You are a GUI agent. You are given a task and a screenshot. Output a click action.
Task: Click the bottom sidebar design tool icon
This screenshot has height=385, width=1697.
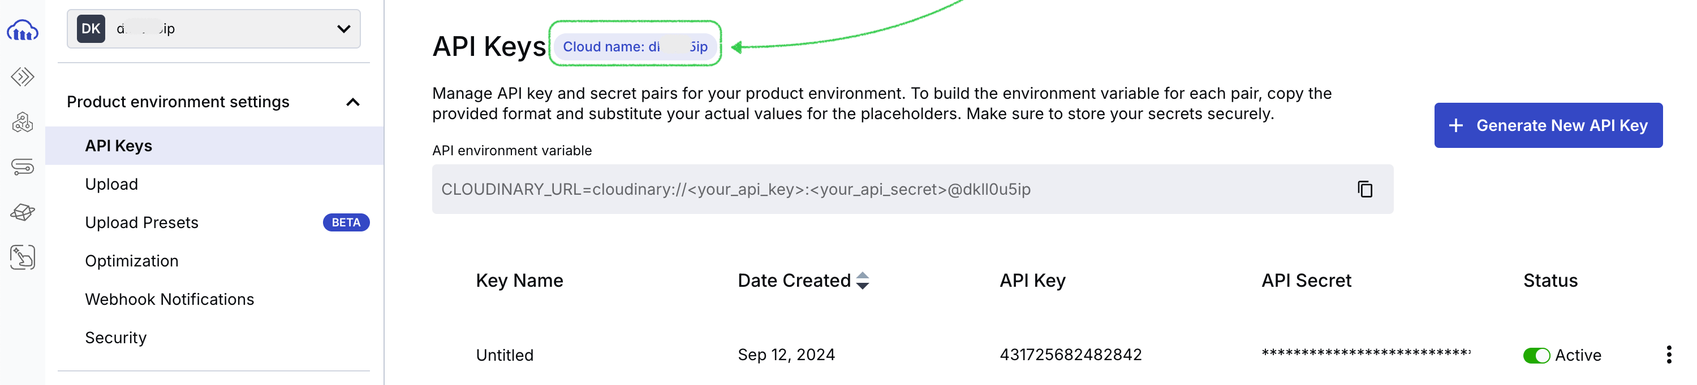(23, 257)
